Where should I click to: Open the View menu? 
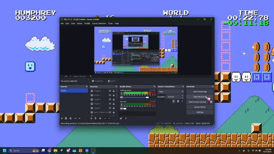[x=73, y=23]
